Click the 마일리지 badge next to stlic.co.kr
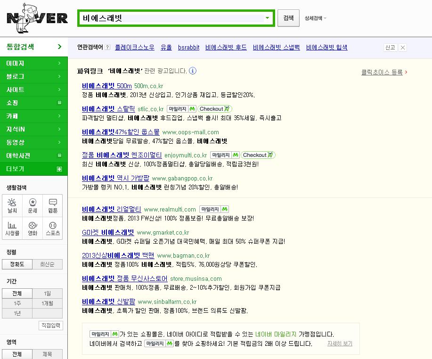This screenshot has height=359, width=432. point(181,109)
